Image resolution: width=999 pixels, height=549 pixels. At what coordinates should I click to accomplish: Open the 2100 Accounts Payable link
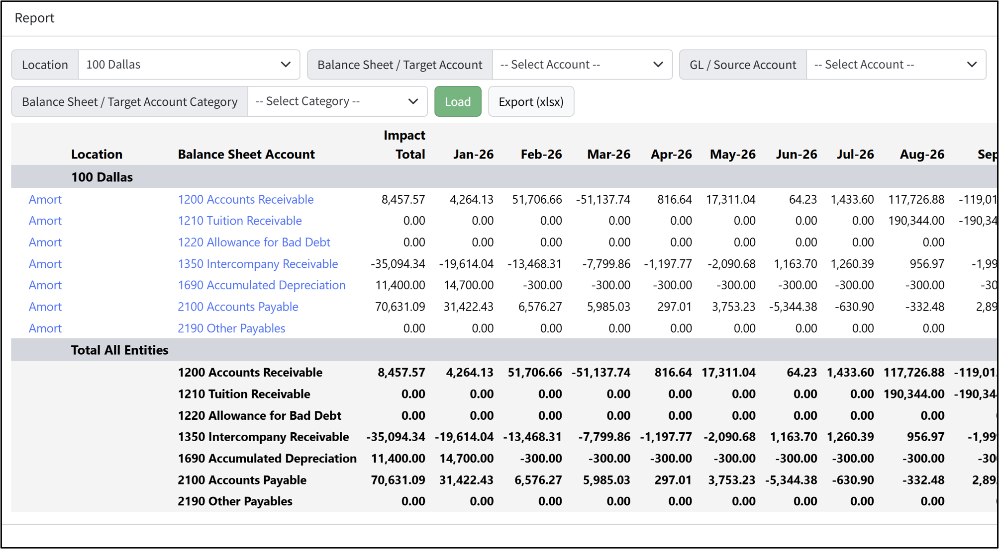(238, 307)
